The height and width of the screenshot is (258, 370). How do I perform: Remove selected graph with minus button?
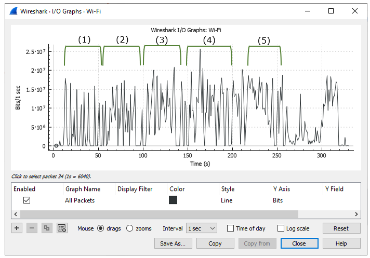tap(32, 228)
